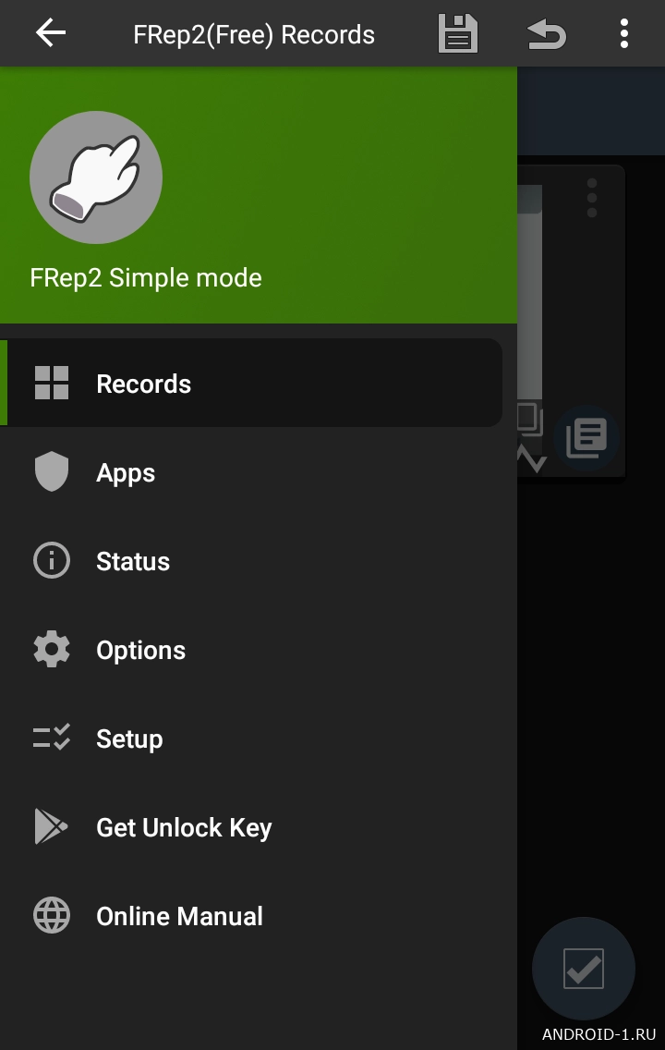The width and height of the screenshot is (665, 1050).
Task: Click the Status info circle icon
Action: (x=52, y=561)
